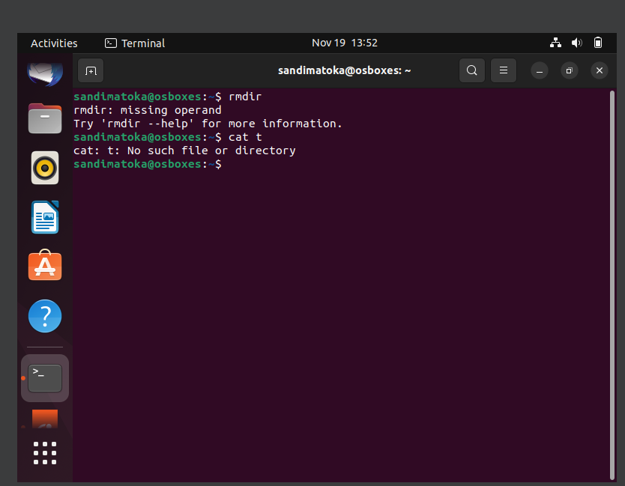Restore down the terminal window

pos(570,71)
